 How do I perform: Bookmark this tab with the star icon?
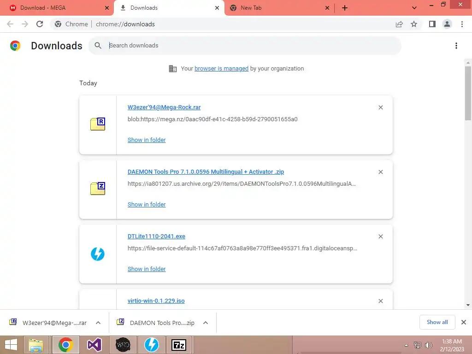tap(414, 24)
